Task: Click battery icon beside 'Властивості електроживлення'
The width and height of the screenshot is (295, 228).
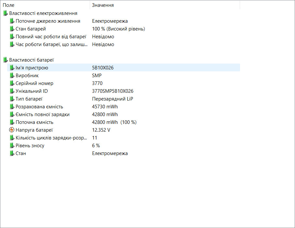Action: pos(6,13)
